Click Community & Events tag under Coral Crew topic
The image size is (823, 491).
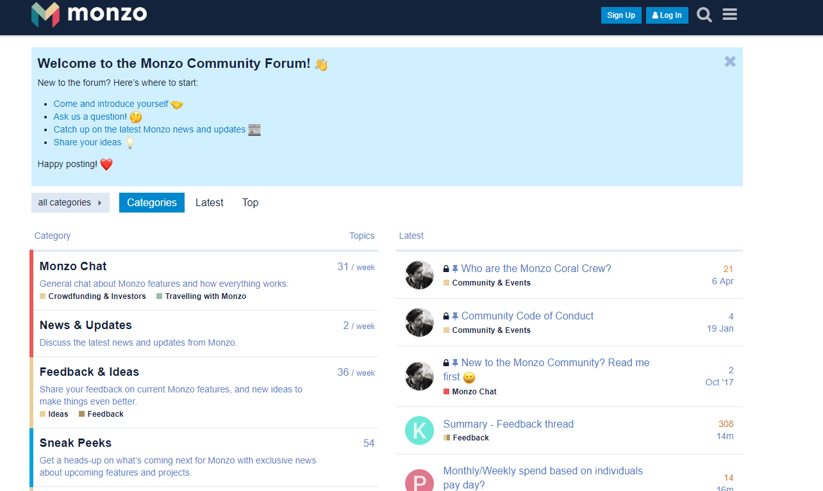pos(487,283)
